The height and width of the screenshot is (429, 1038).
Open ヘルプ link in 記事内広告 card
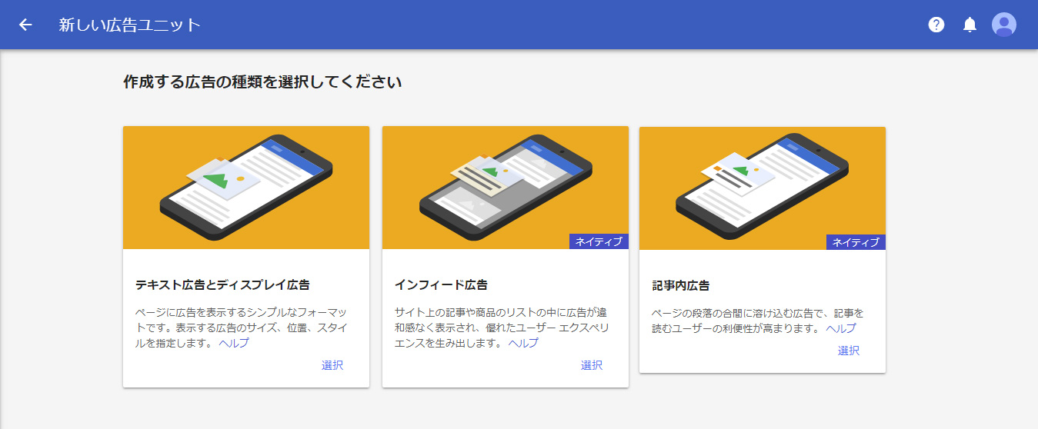point(841,328)
